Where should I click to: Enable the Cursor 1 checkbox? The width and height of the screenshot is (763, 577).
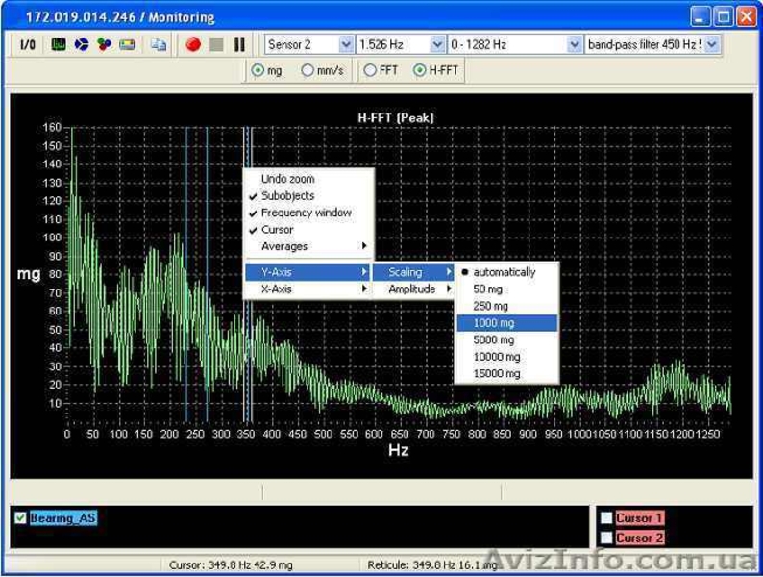[x=606, y=518]
